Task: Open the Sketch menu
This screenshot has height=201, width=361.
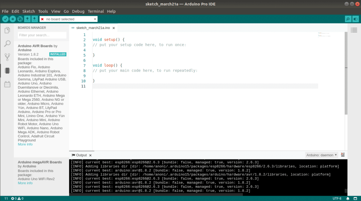Action: tap(29, 11)
